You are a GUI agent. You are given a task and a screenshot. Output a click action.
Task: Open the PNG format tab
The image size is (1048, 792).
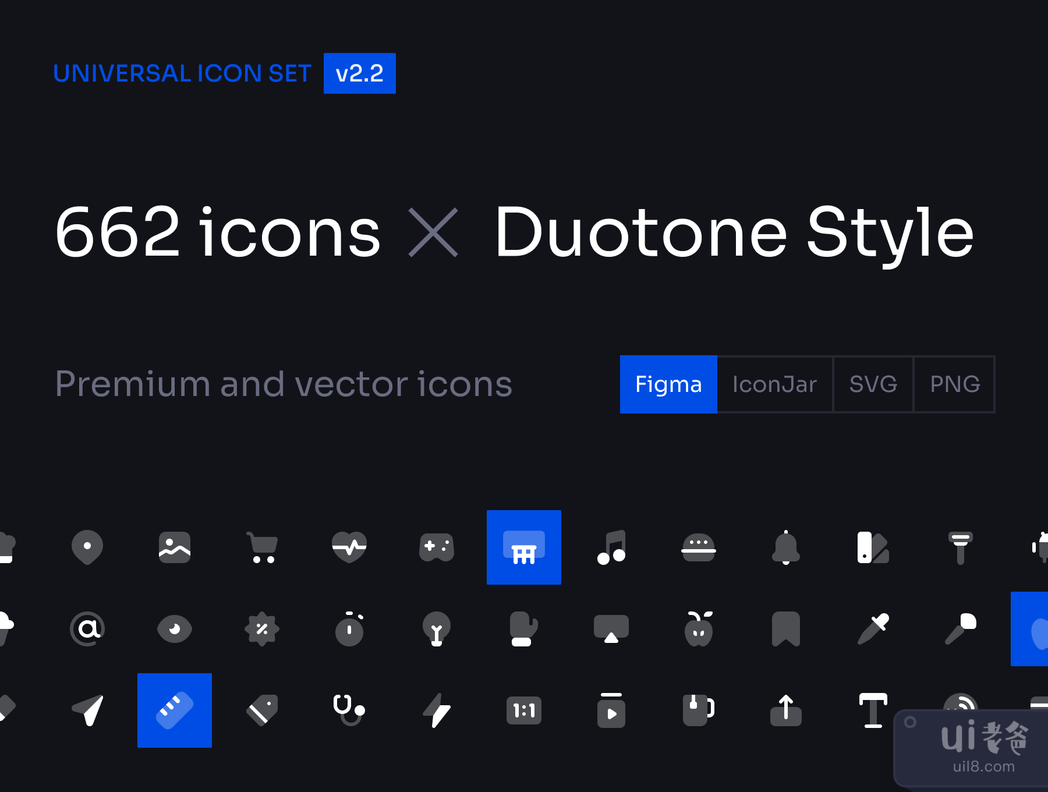(955, 384)
